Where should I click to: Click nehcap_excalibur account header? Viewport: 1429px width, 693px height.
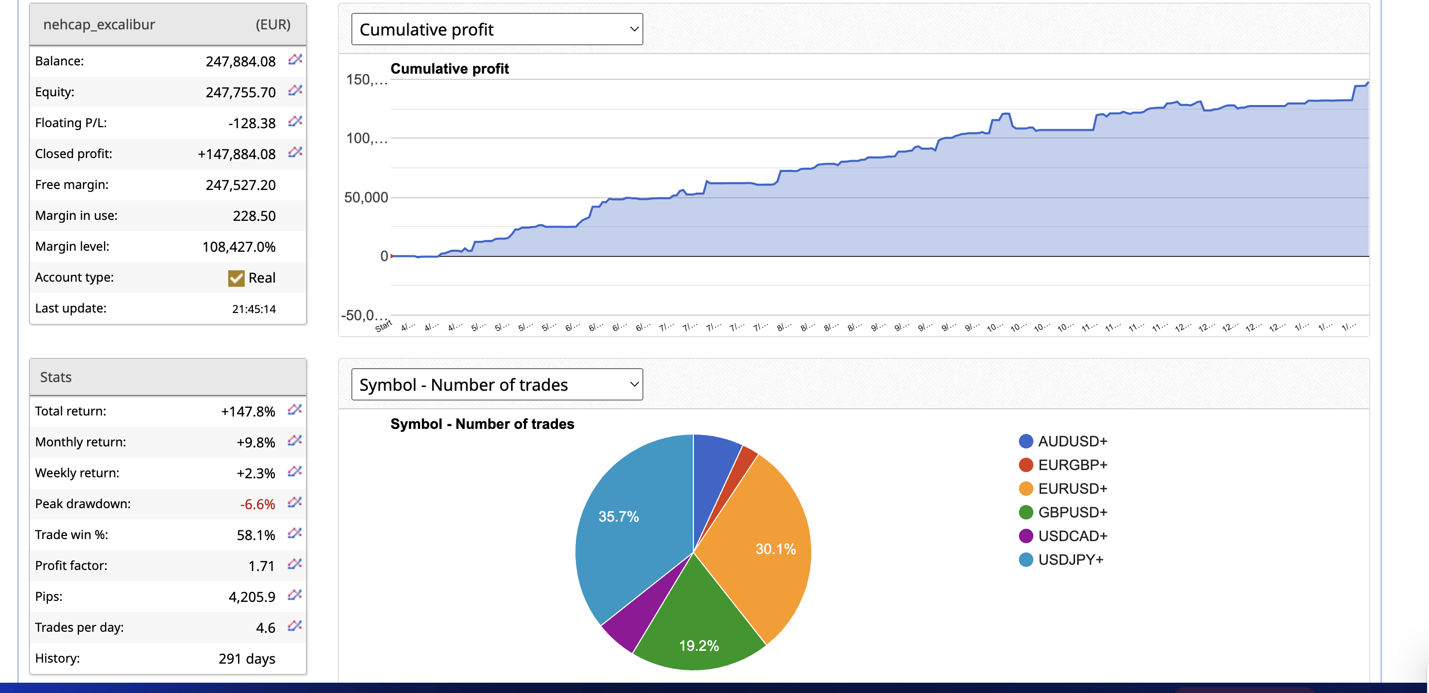click(99, 24)
